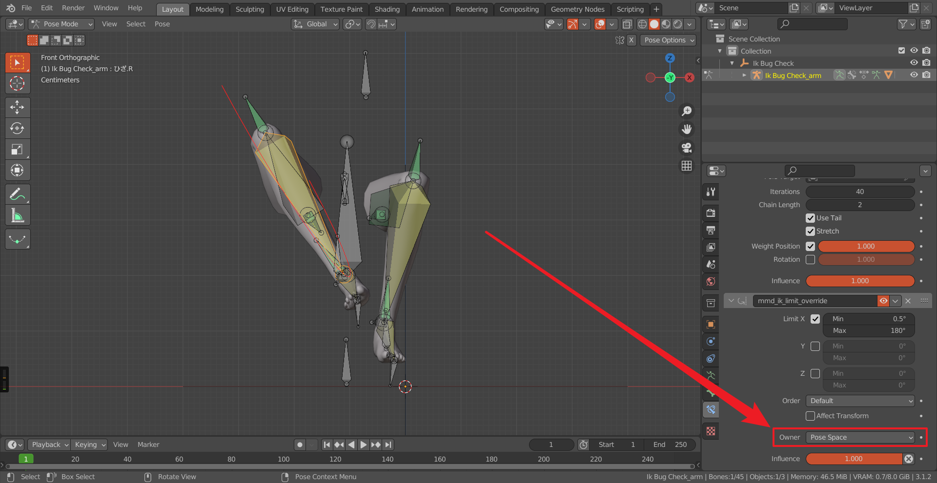Select the Measure tool
Screen dimensions: 937x483
[18, 215]
